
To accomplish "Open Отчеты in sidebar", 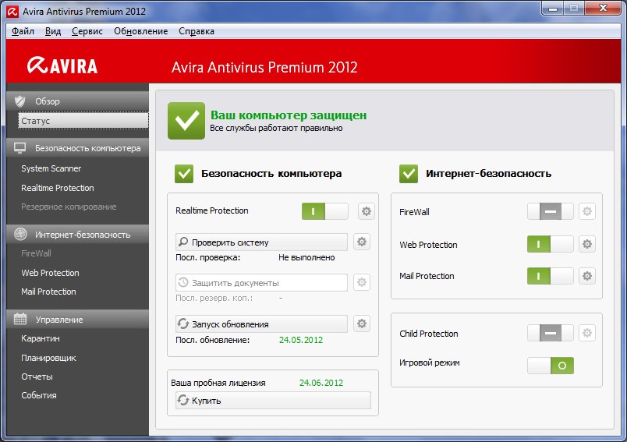I will point(37,377).
